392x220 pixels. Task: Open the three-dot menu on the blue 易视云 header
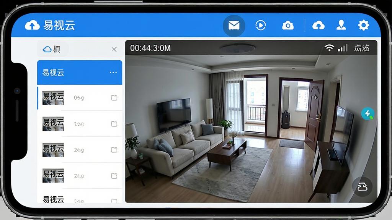pyautogui.click(x=113, y=73)
